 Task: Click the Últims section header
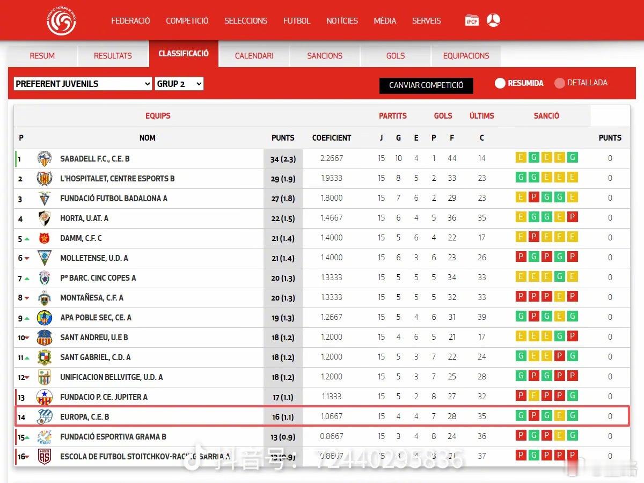[x=482, y=116]
